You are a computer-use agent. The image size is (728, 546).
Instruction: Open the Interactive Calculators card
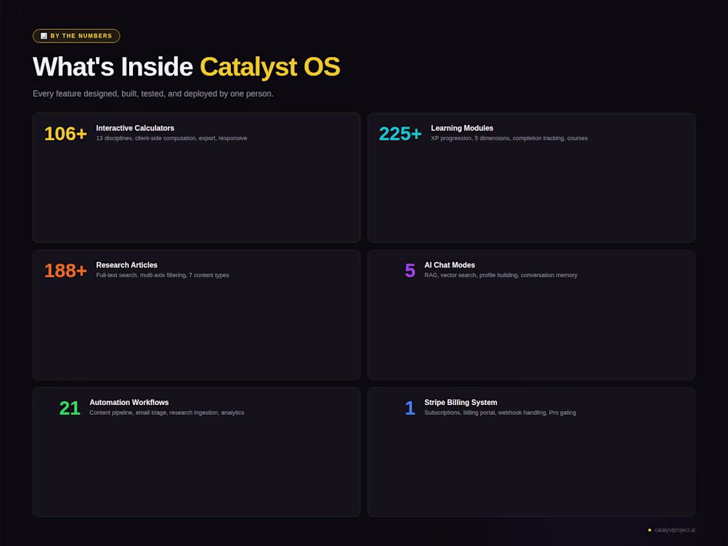click(197, 177)
